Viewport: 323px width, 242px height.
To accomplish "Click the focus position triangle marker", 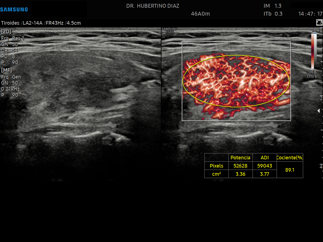I will click(x=318, y=111).
